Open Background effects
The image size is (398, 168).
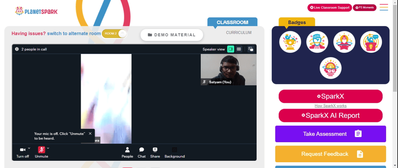[x=175, y=153]
